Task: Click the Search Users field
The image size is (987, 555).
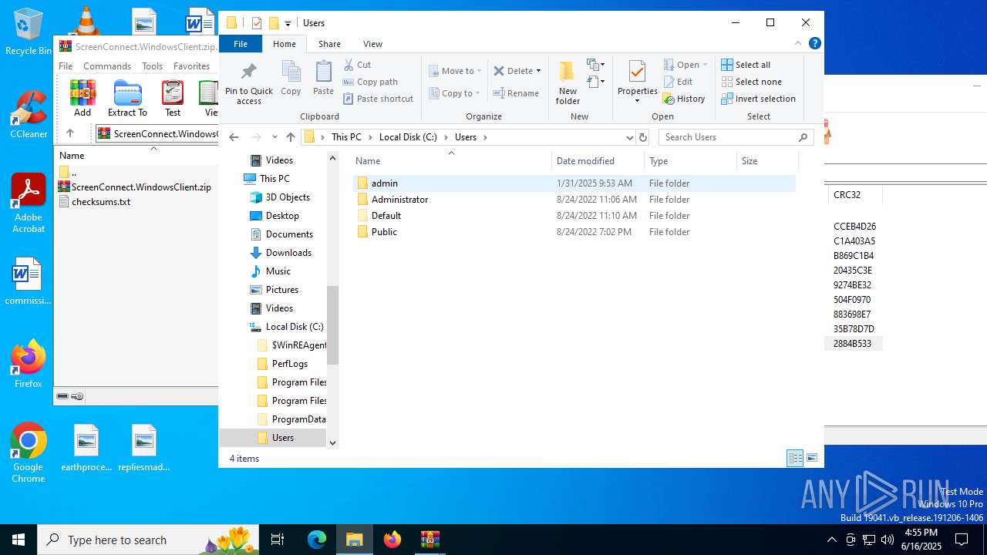Action: click(x=736, y=137)
